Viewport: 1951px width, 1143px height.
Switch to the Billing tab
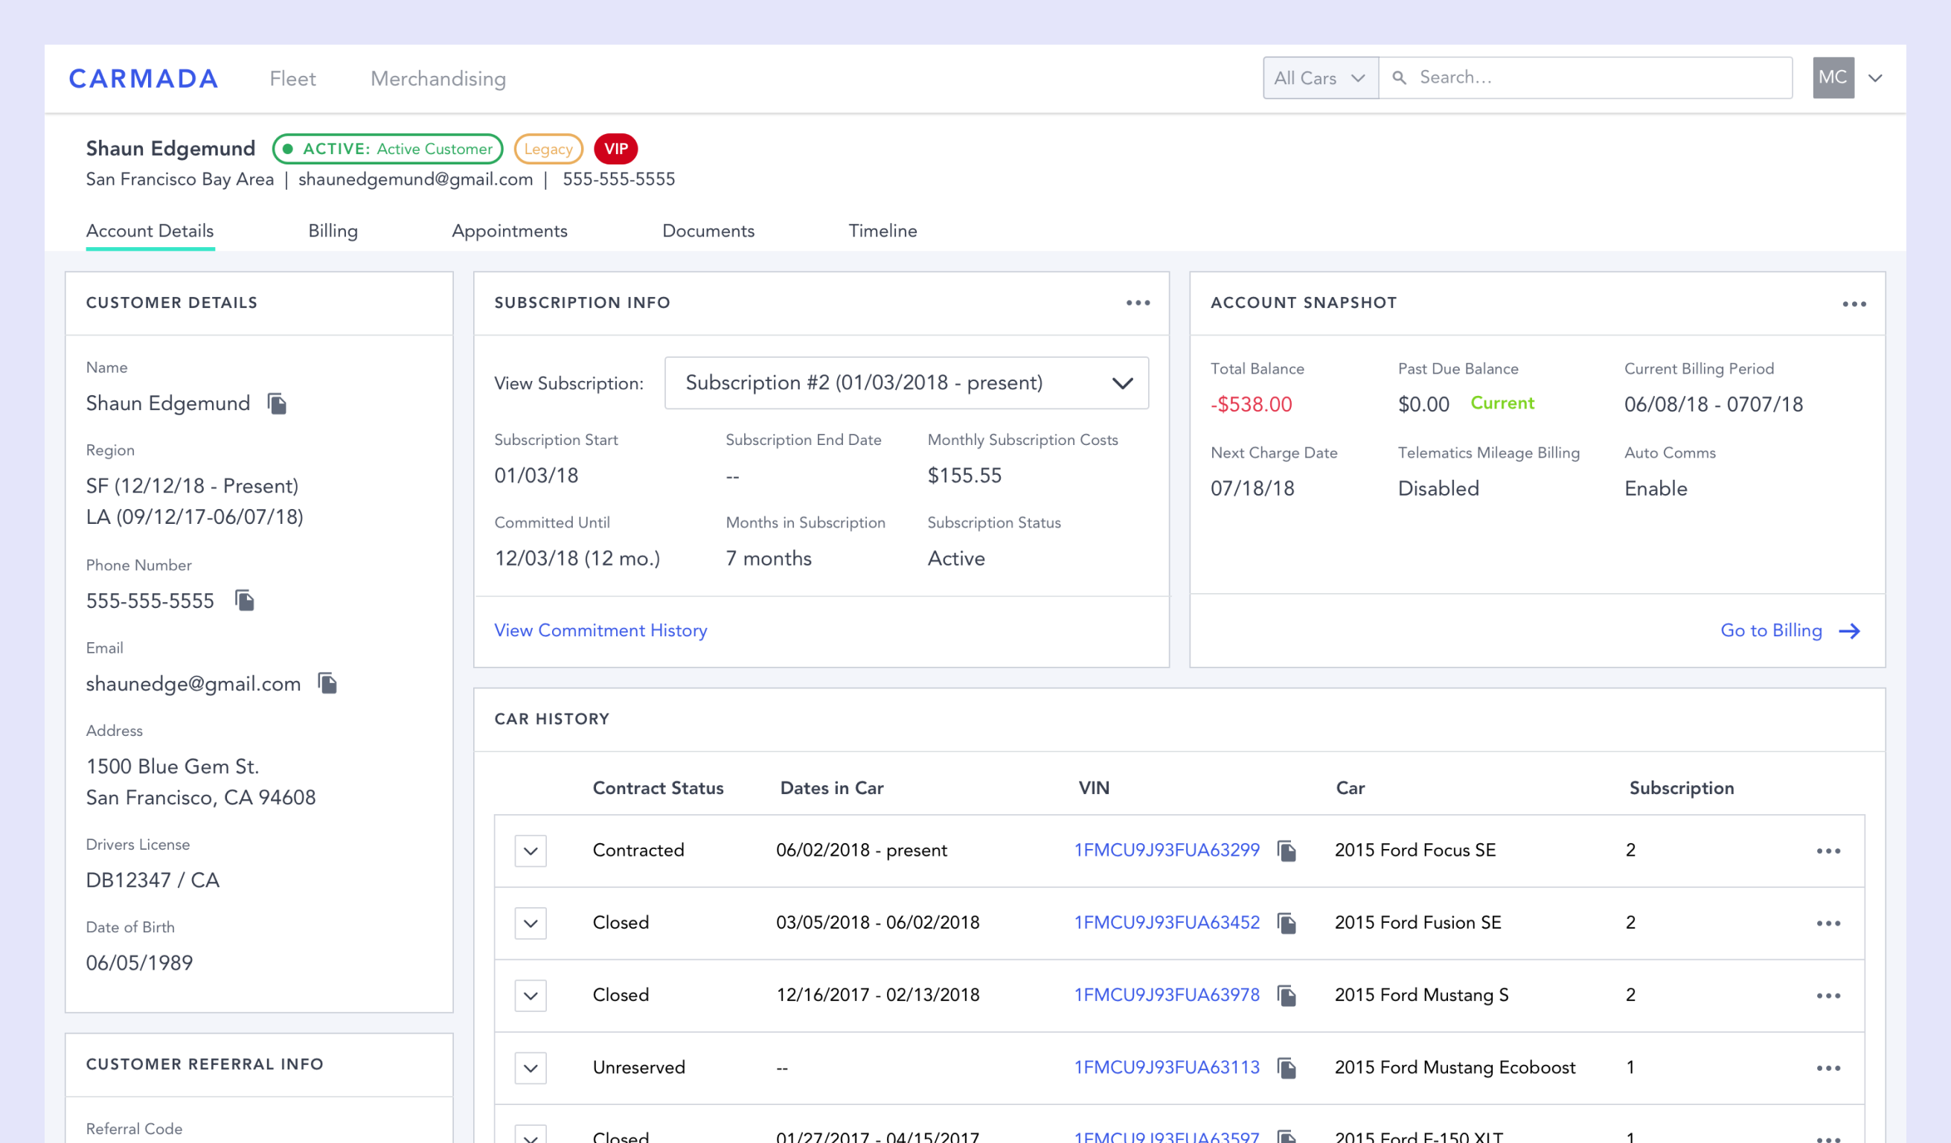pyautogui.click(x=333, y=231)
